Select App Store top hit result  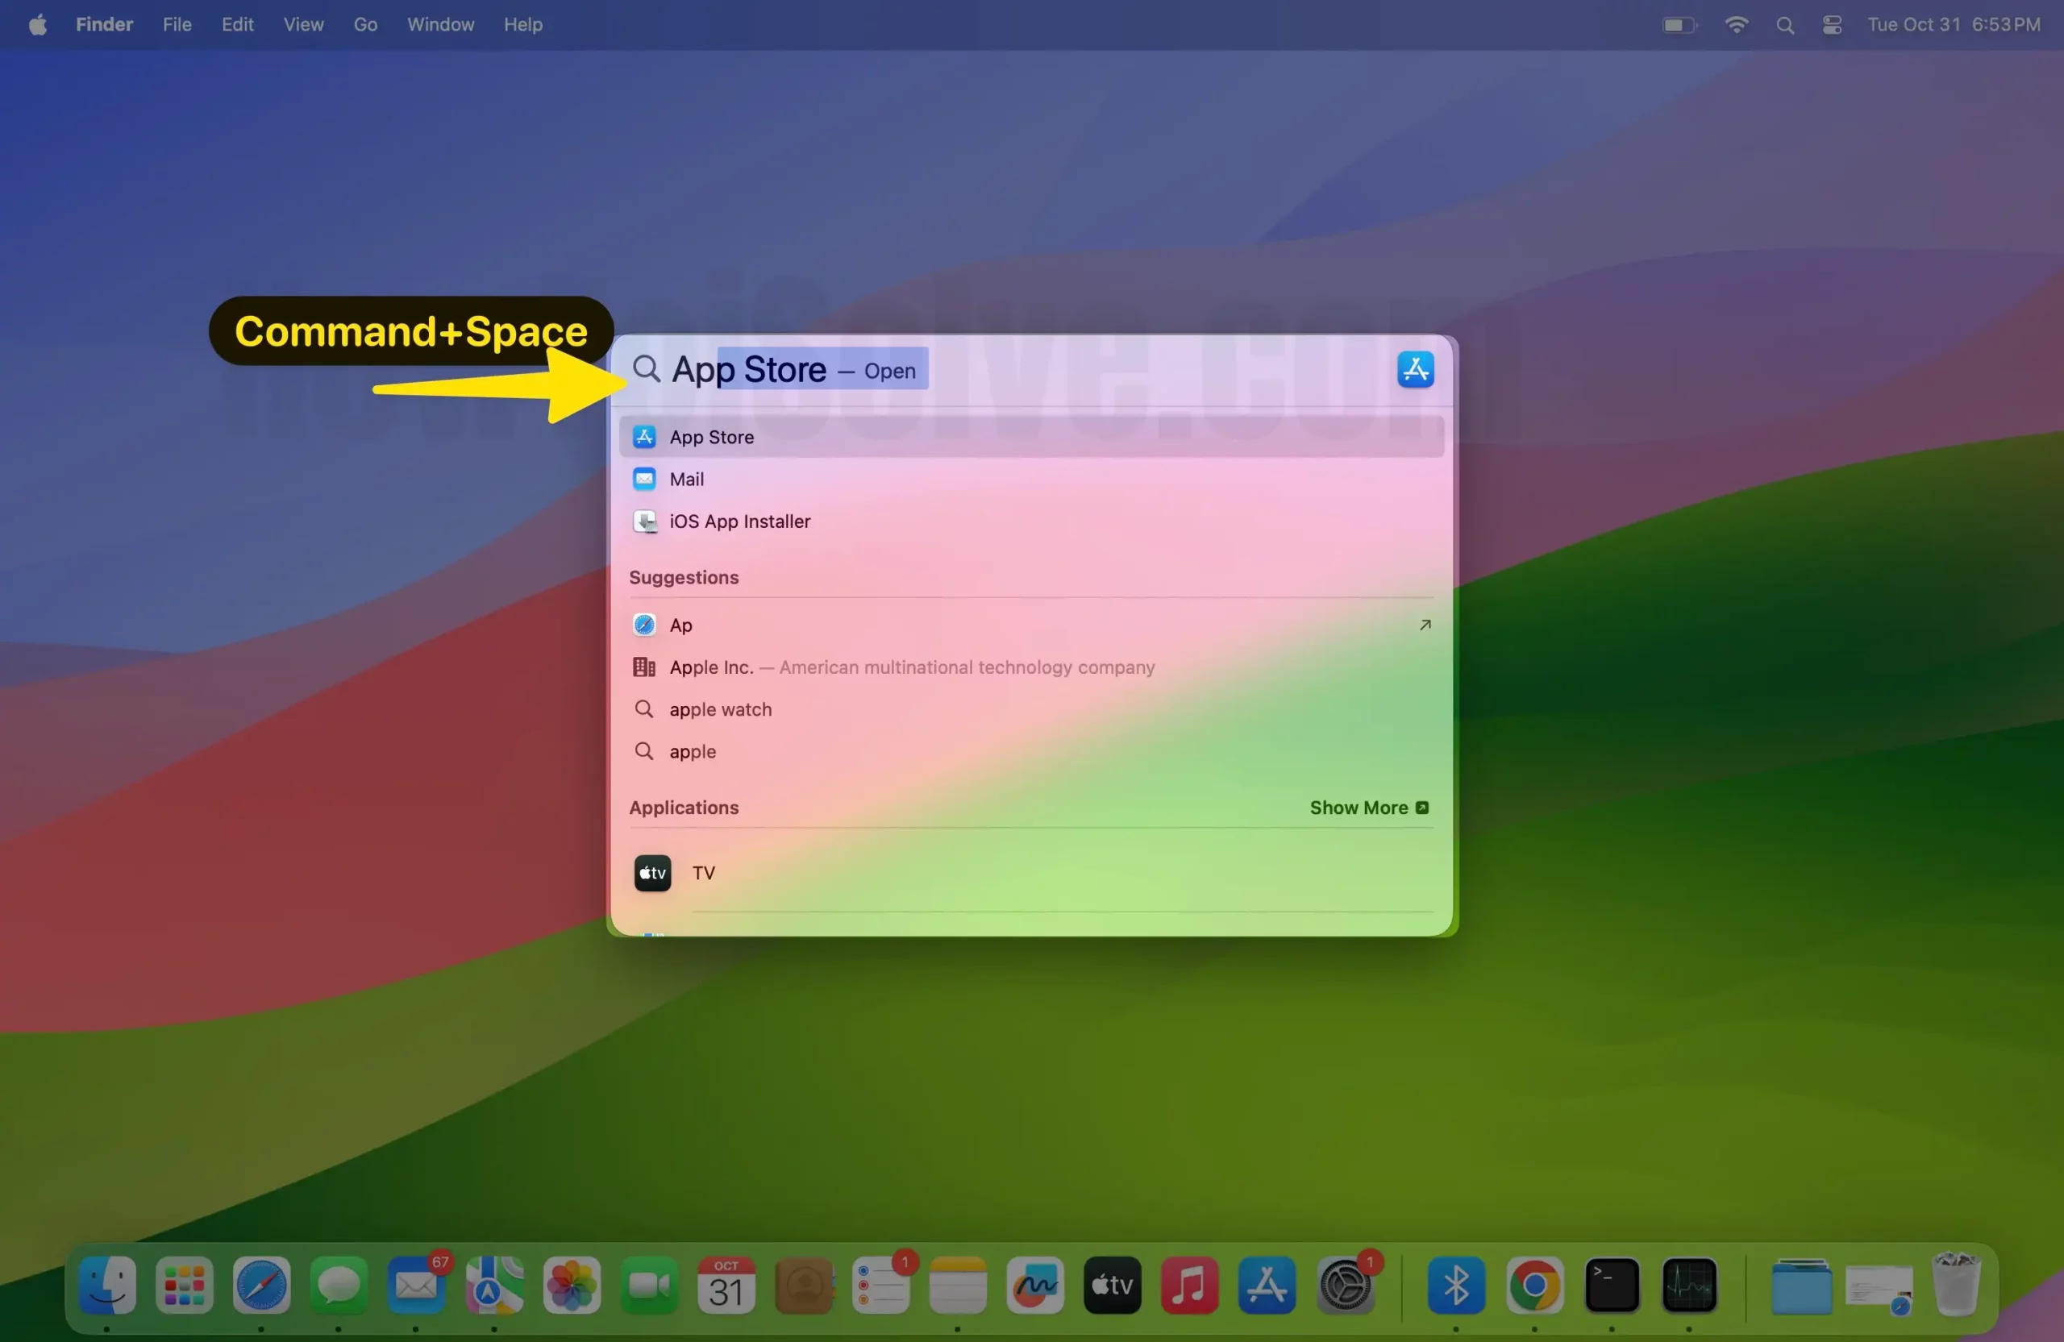[x=1031, y=437]
